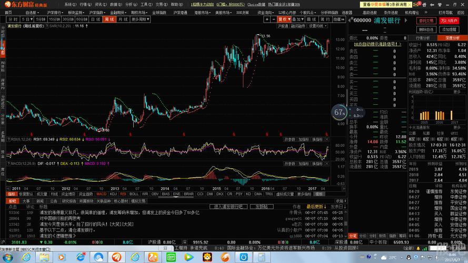Open 设置均线 dropdown
Image resolution: width=468 pixels, height=263 pixels.
tap(317, 26)
